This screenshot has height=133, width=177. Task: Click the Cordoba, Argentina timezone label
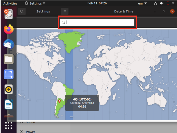coord(82,103)
